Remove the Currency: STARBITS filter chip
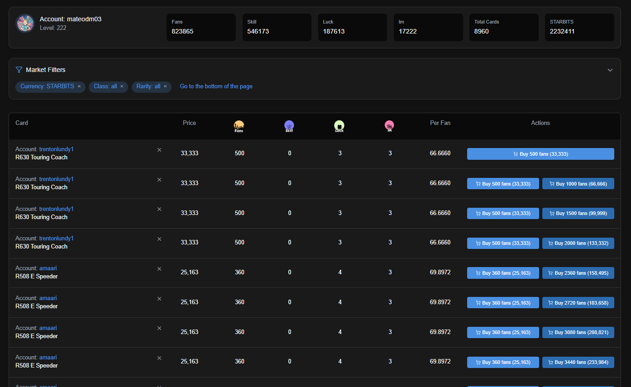Screen dimensions: 631x387 (x=79, y=86)
